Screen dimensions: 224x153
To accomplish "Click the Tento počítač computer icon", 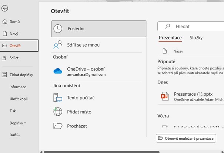I will (x=58, y=98).
